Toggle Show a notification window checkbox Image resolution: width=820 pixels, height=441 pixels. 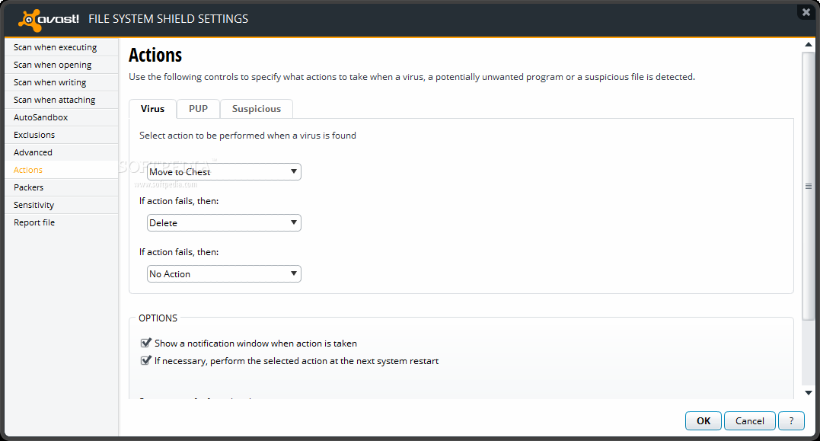tap(146, 344)
